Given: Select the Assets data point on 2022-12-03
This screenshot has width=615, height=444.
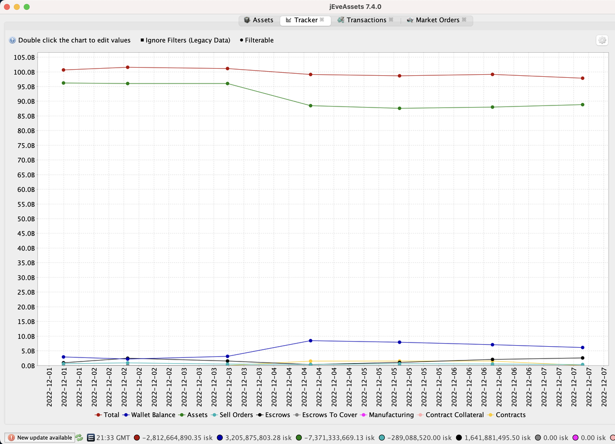Looking at the screenshot, I should tap(228, 83).
